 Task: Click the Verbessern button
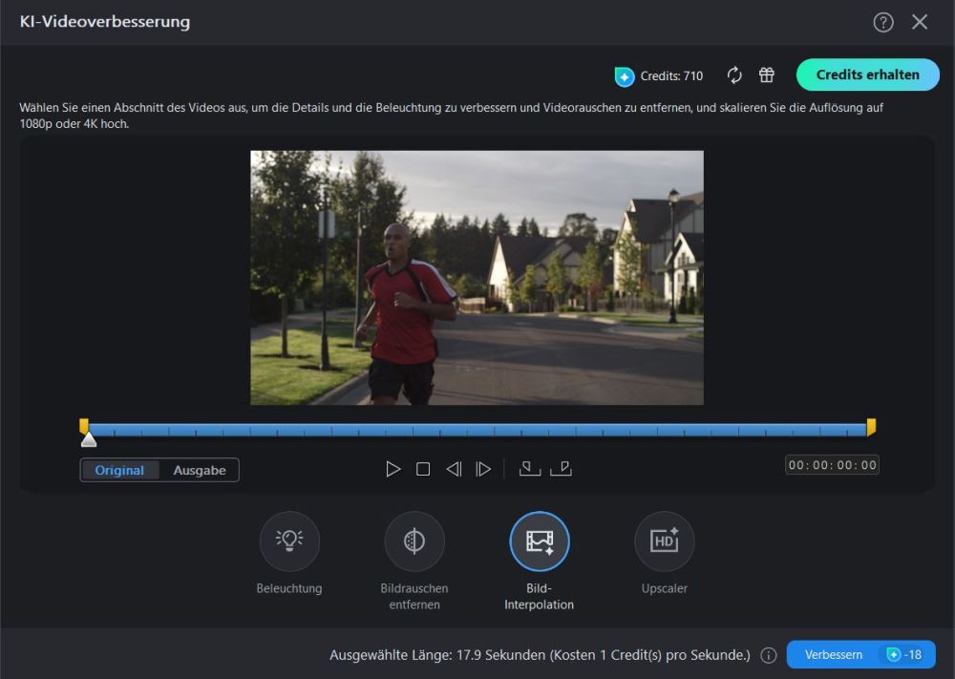pos(860,654)
